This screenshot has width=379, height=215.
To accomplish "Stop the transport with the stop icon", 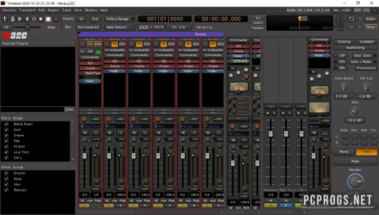I will 48,19.
